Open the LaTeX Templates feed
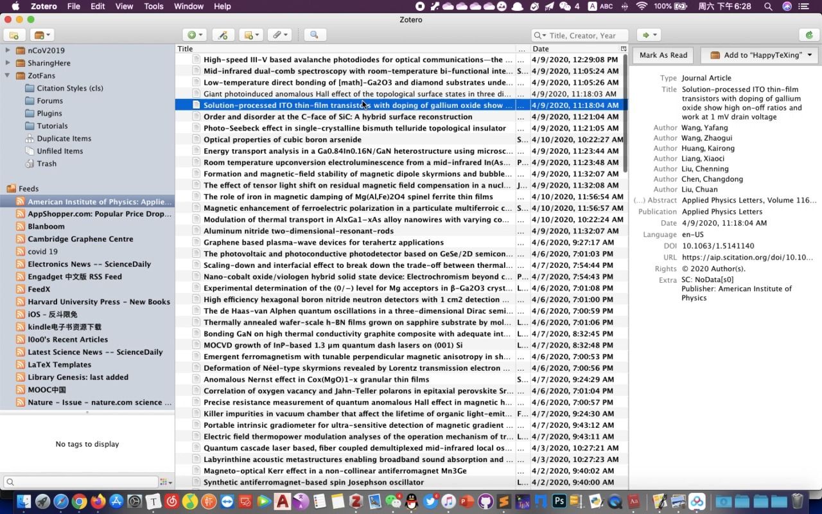The width and height of the screenshot is (822, 514). [59, 364]
